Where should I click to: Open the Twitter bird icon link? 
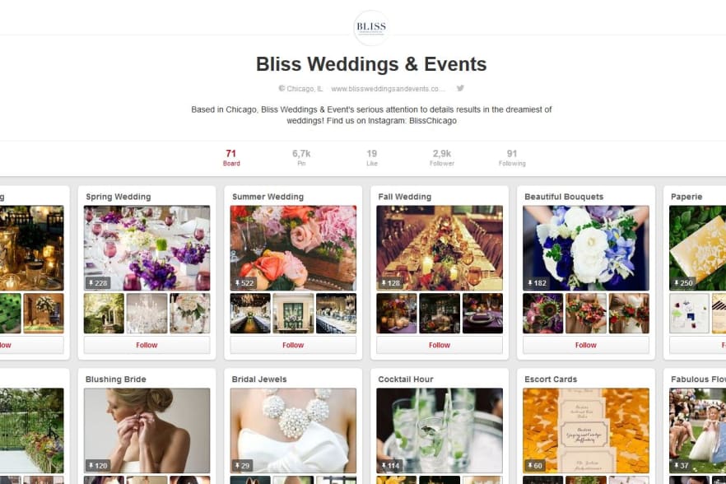point(460,88)
